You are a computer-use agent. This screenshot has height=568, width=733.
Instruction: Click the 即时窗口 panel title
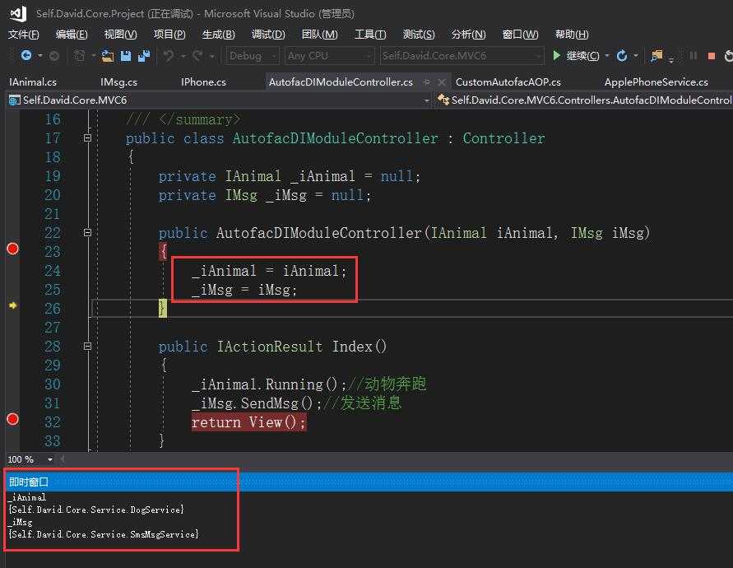[x=29, y=482]
